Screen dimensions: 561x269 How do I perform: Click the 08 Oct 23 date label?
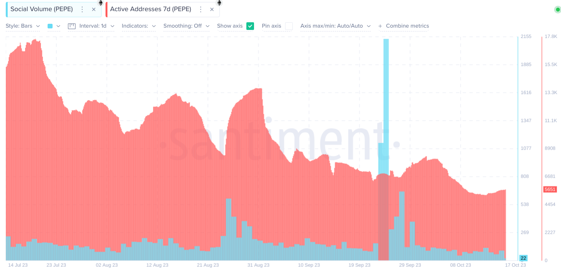click(460, 265)
